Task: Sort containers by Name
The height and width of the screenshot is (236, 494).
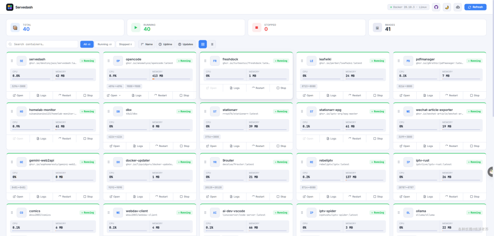Action: click(x=147, y=44)
